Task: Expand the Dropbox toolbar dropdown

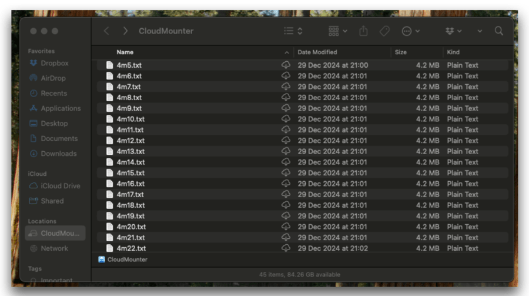Action: tap(453, 31)
